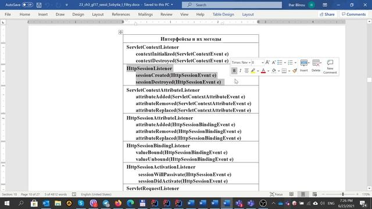
Task: Open OBS Studio from the taskbar
Action: point(263,203)
